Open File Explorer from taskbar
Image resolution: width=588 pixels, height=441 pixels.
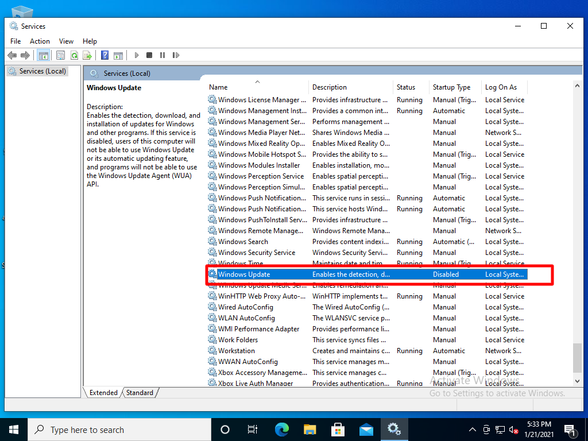coord(310,430)
